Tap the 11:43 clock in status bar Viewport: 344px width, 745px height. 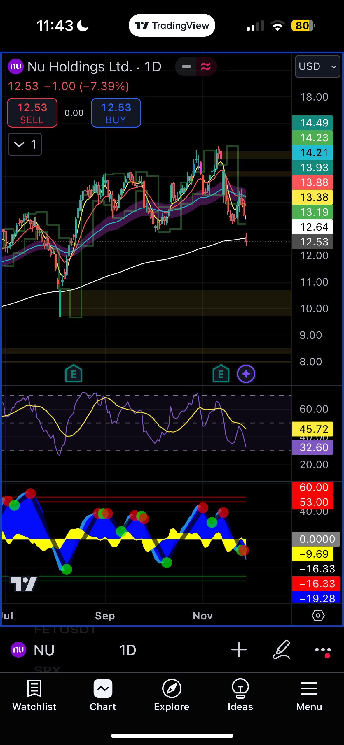[x=55, y=26]
